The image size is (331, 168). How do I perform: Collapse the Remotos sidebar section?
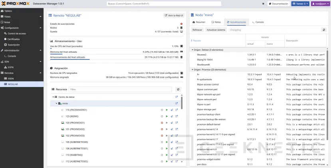pyautogui.click(x=41, y=73)
